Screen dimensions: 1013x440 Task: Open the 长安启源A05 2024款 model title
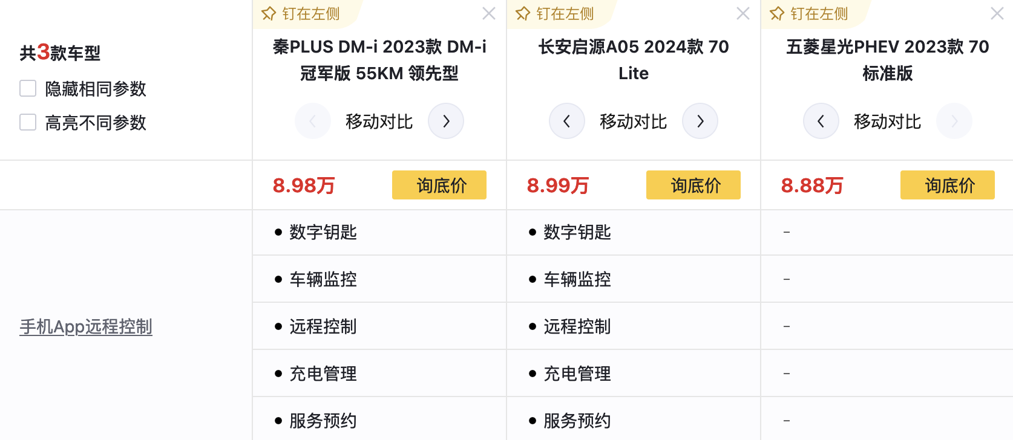click(x=634, y=59)
